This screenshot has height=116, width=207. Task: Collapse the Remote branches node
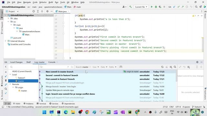(10, 84)
